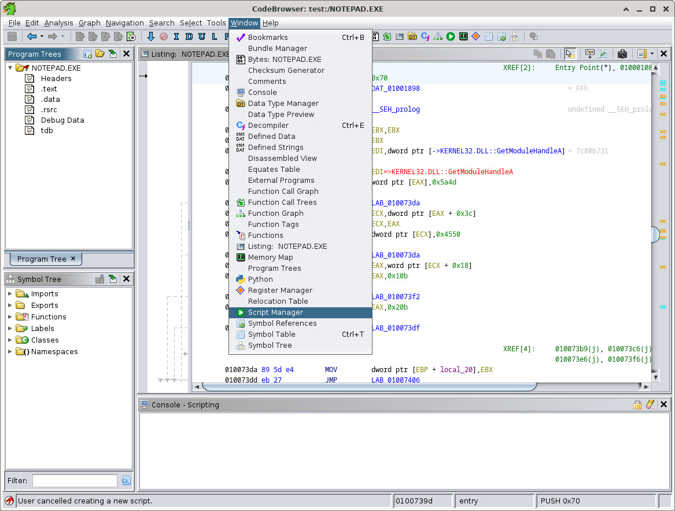Expand the Functions node in Symbol Tree
This screenshot has width=675, height=511.
(x=10, y=317)
